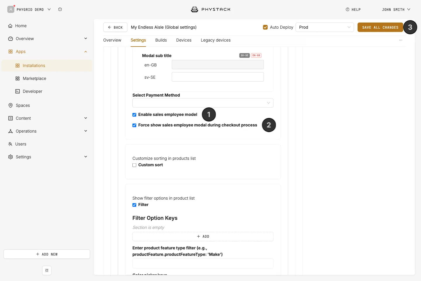This screenshot has width=421, height=281.
Task: Click the Installations sidebar icon
Action: coord(18,66)
